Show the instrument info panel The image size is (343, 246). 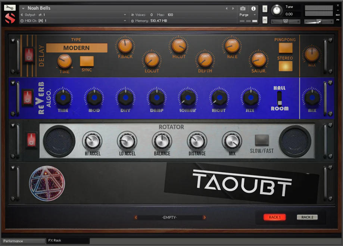[253, 9]
